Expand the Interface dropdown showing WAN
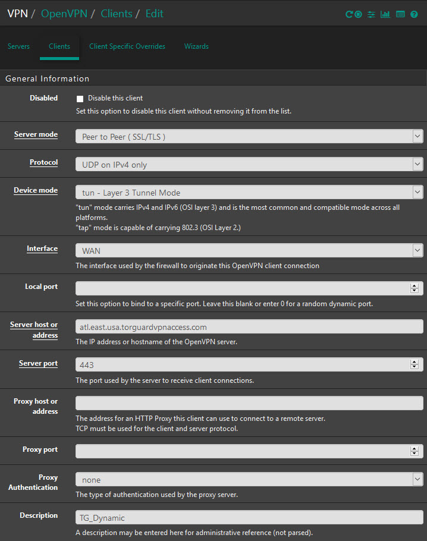This screenshot has width=427, height=541. 249,250
